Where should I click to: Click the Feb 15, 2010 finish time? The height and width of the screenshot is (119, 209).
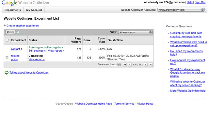(x=128, y=58)
